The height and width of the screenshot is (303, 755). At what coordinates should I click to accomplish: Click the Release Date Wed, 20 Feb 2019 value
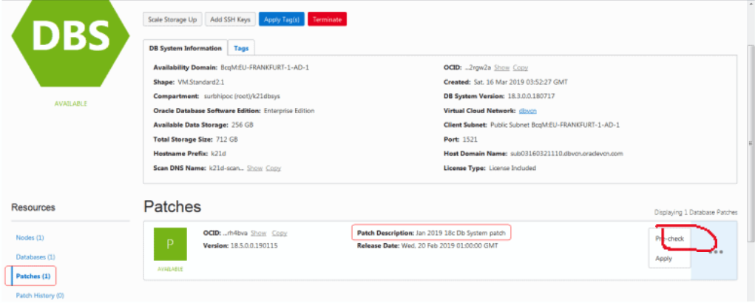(x=450, y=246)
